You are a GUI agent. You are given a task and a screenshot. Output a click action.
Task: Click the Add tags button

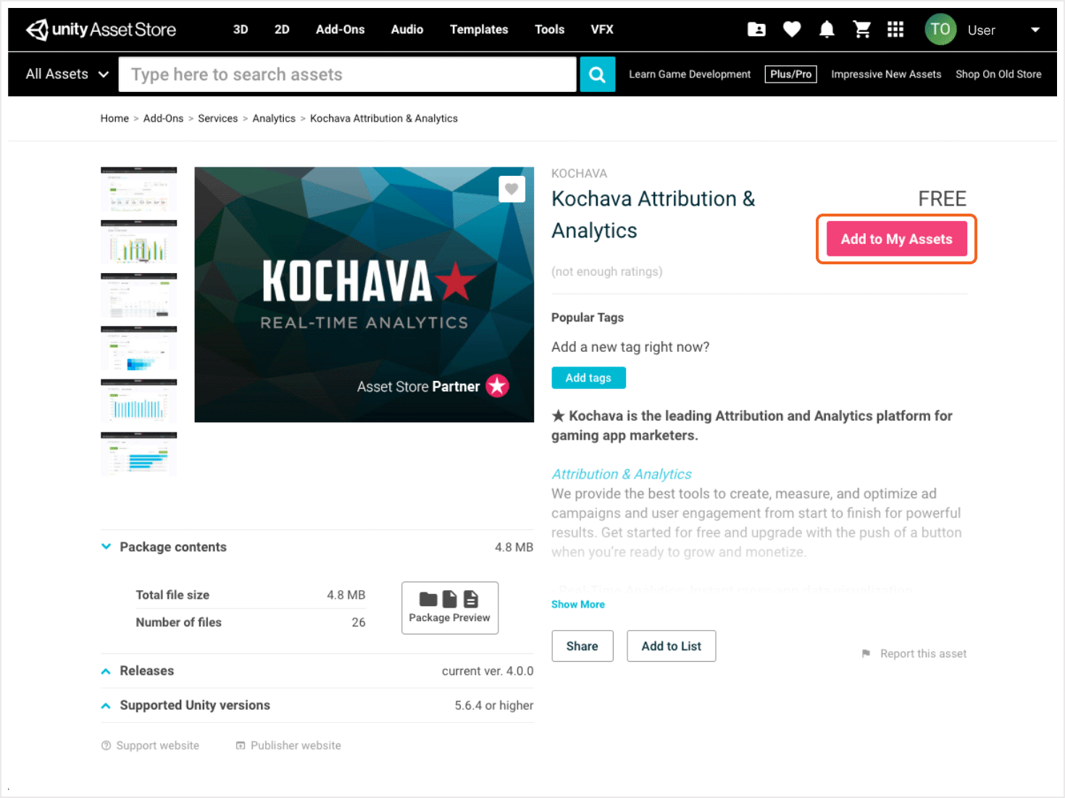click(588, 378)
